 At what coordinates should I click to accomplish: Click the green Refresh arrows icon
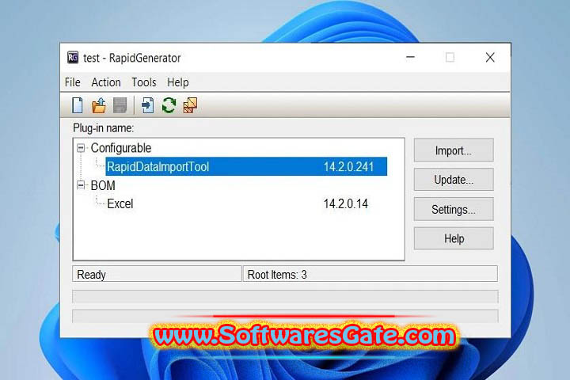pyautogui.click(x=169, y=105)
